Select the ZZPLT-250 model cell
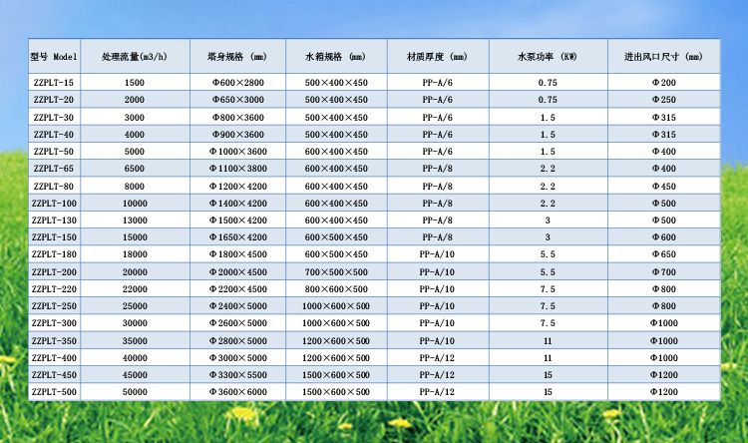Screen dimensions: 748x443 [54, 306]
